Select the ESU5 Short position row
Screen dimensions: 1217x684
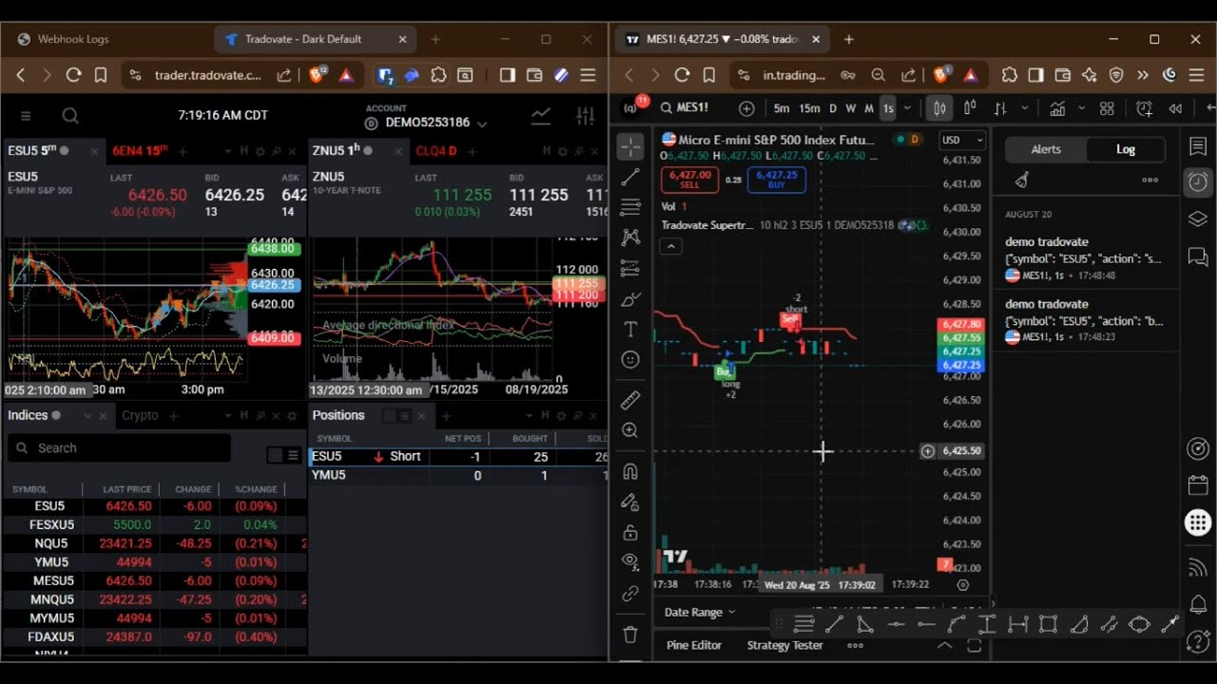coord(458,456)
